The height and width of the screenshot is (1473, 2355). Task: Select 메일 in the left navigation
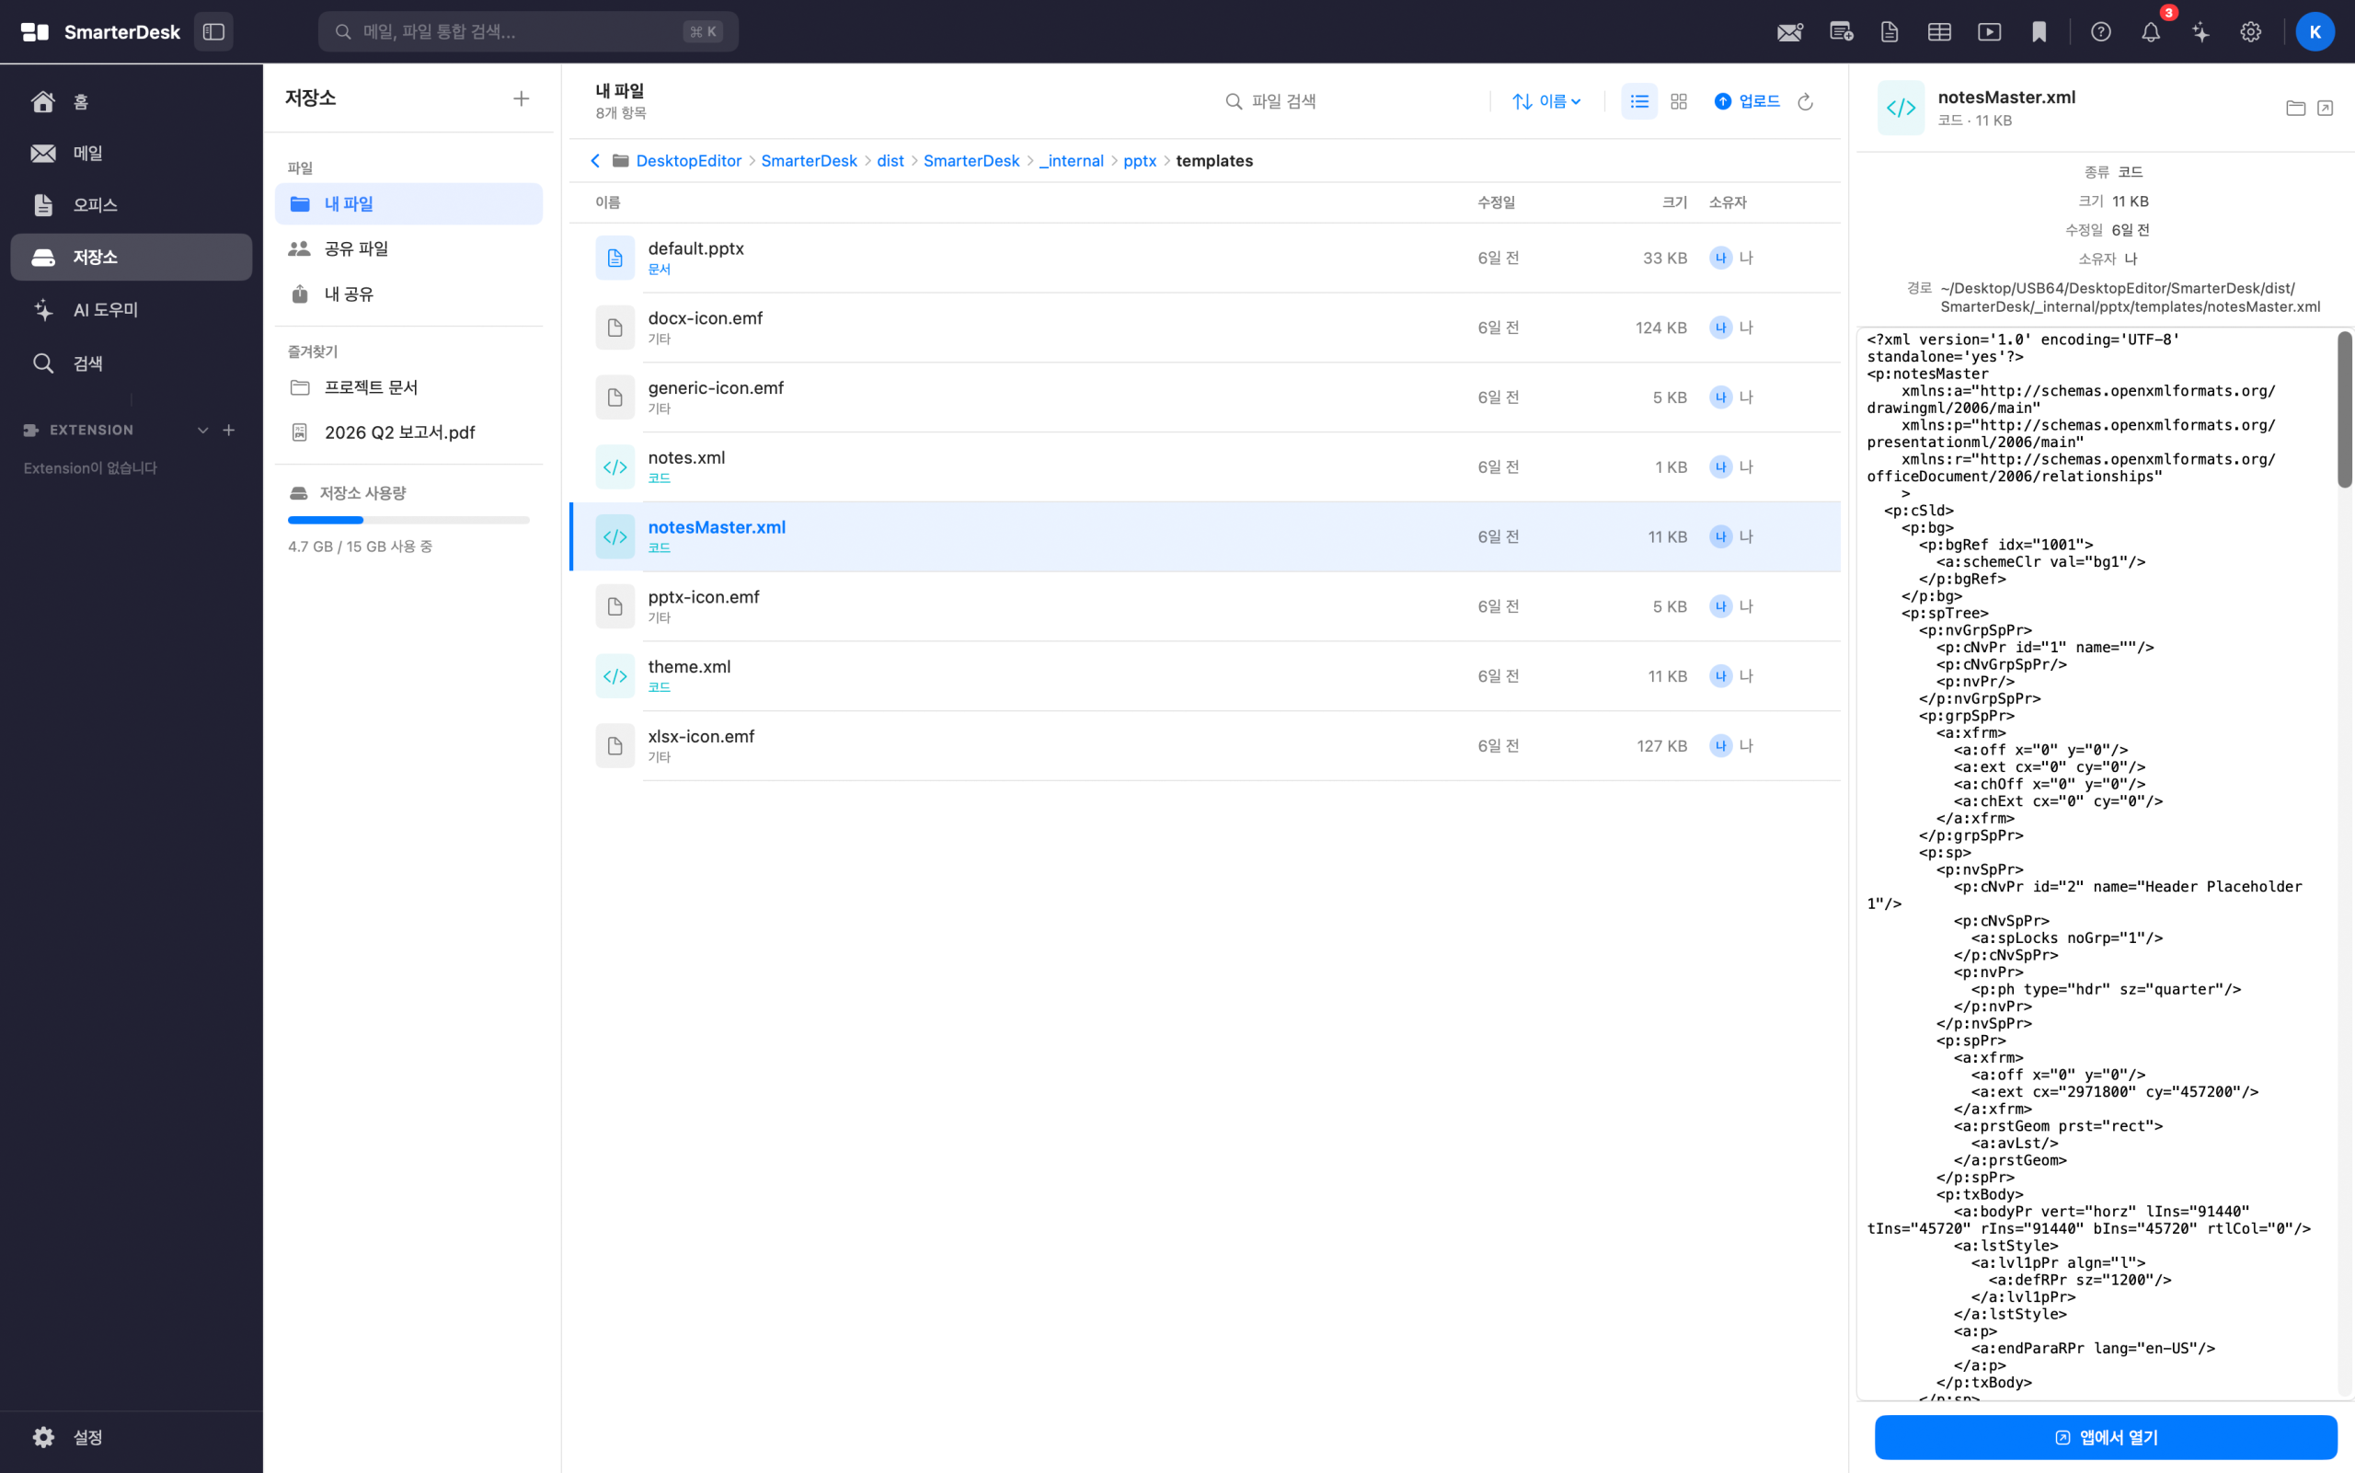coord(87,153)
